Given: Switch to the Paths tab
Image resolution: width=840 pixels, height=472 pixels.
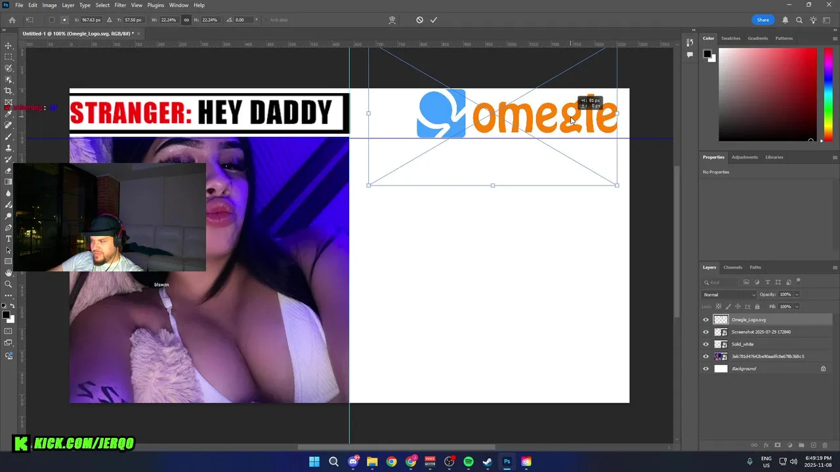Looking at the screenshot, I should [755, 267].
